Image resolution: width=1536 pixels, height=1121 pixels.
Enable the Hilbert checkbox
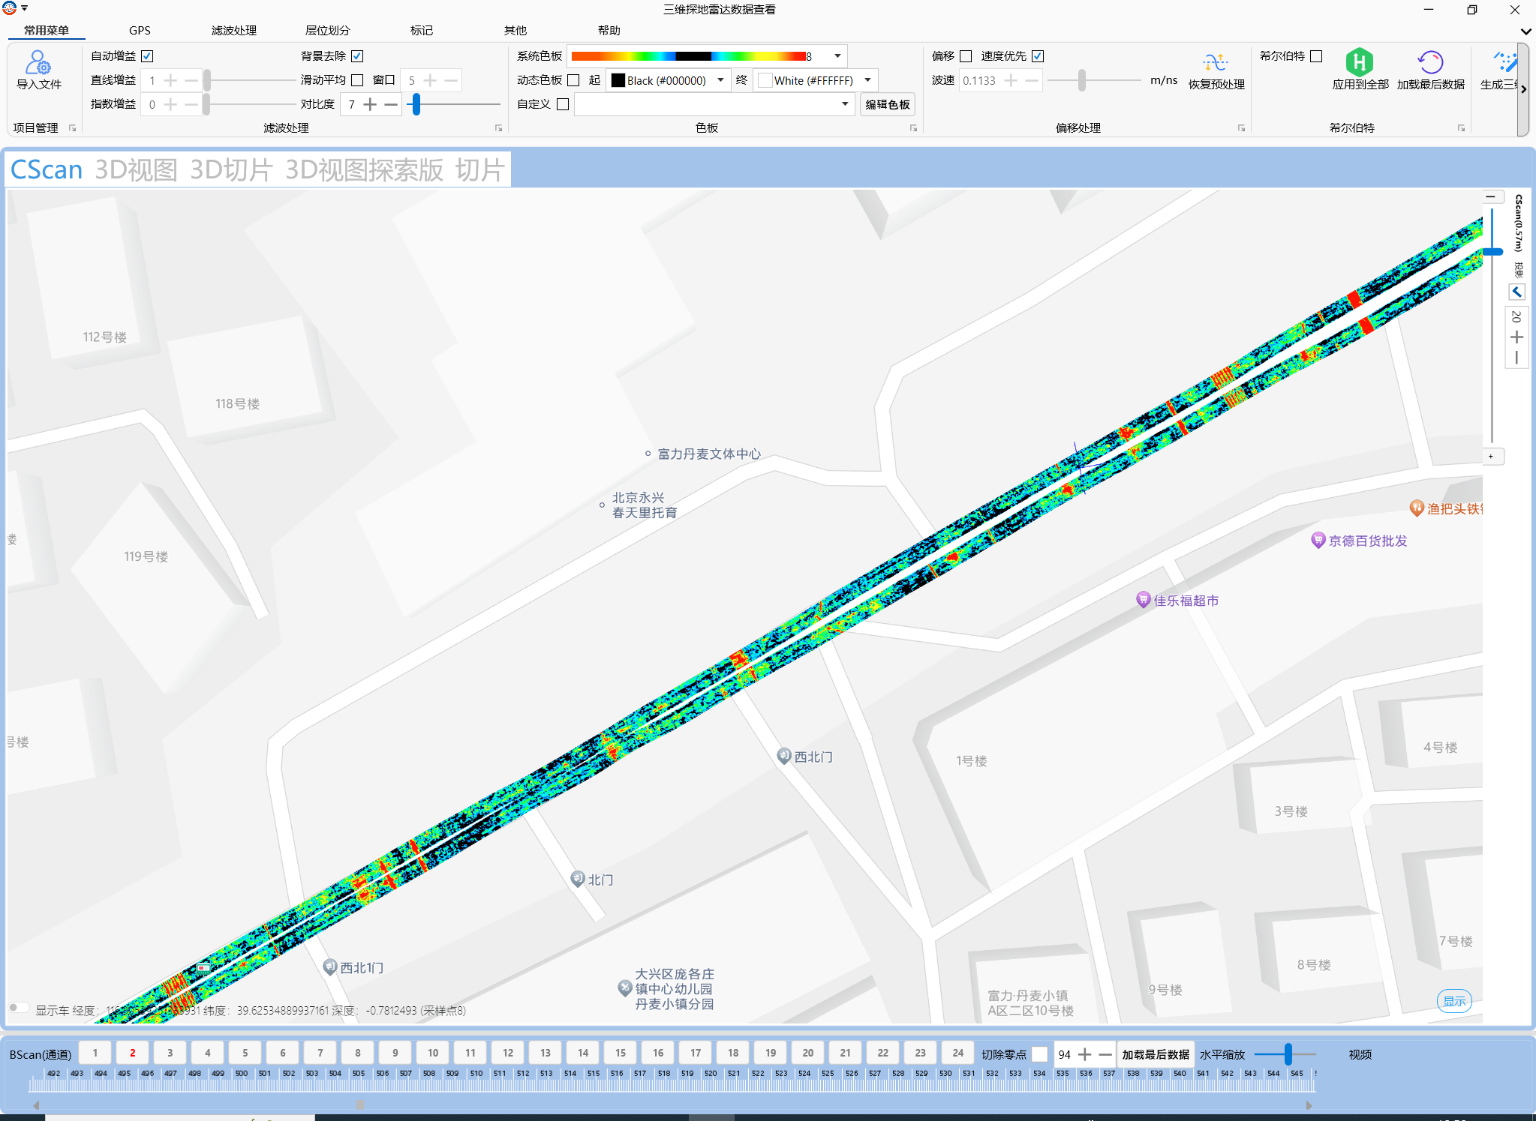(1316, 56)
